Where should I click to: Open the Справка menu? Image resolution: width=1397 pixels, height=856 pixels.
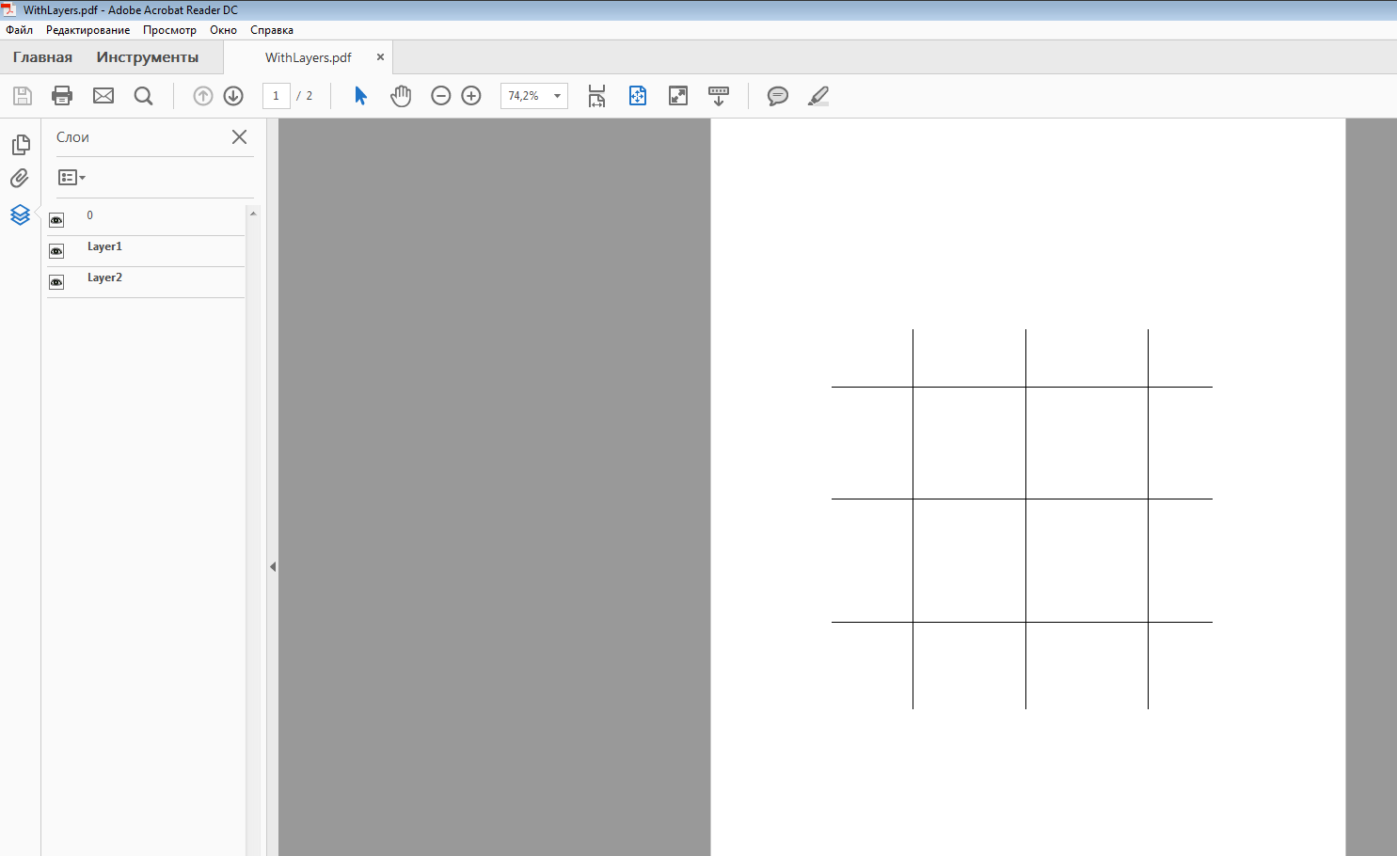(x=272, y=30)
